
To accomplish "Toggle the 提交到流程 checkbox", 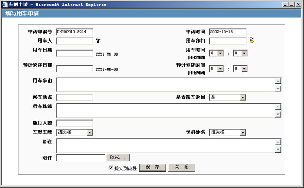I will pos(111,168).
